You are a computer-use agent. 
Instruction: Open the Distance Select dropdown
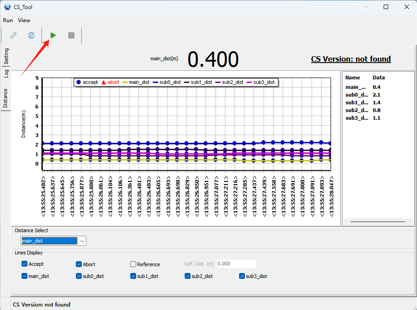tap(82, 241)
